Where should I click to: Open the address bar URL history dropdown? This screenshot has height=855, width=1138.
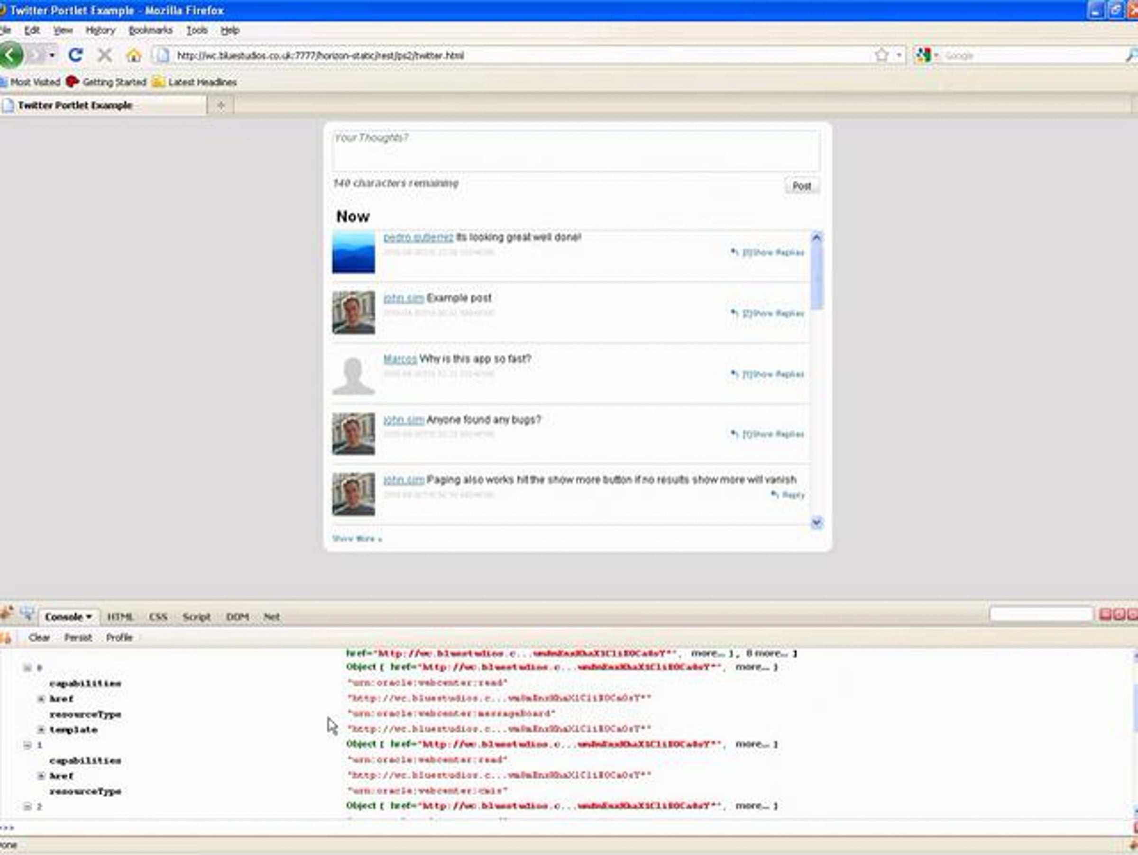pyautogui.click(x=899, y=55)
